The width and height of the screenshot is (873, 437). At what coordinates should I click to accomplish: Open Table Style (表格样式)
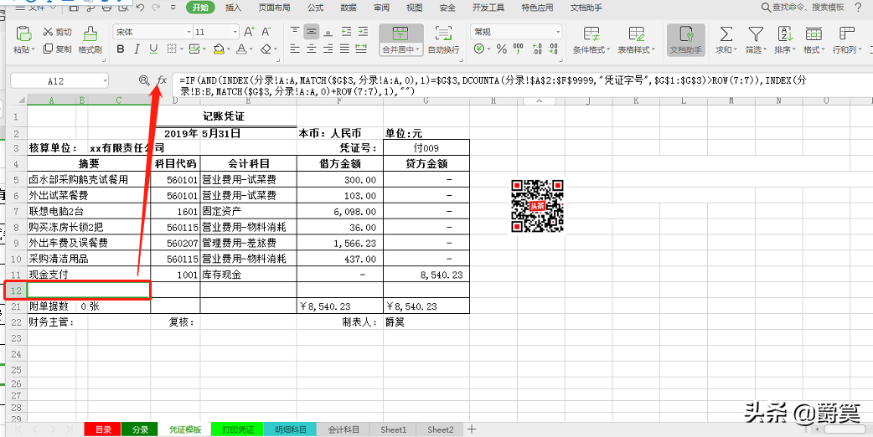click(637, 39)
